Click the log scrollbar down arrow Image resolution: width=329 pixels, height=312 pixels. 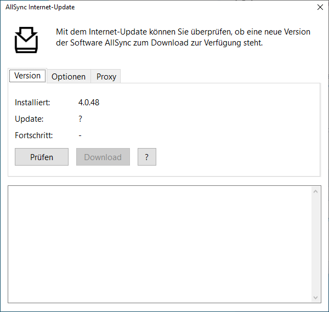coord(315,297)
